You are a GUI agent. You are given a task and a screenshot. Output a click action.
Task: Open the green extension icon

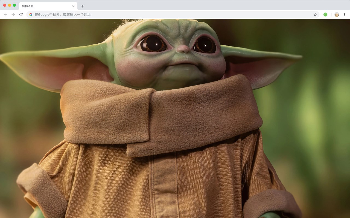click(x=325, y=14)
